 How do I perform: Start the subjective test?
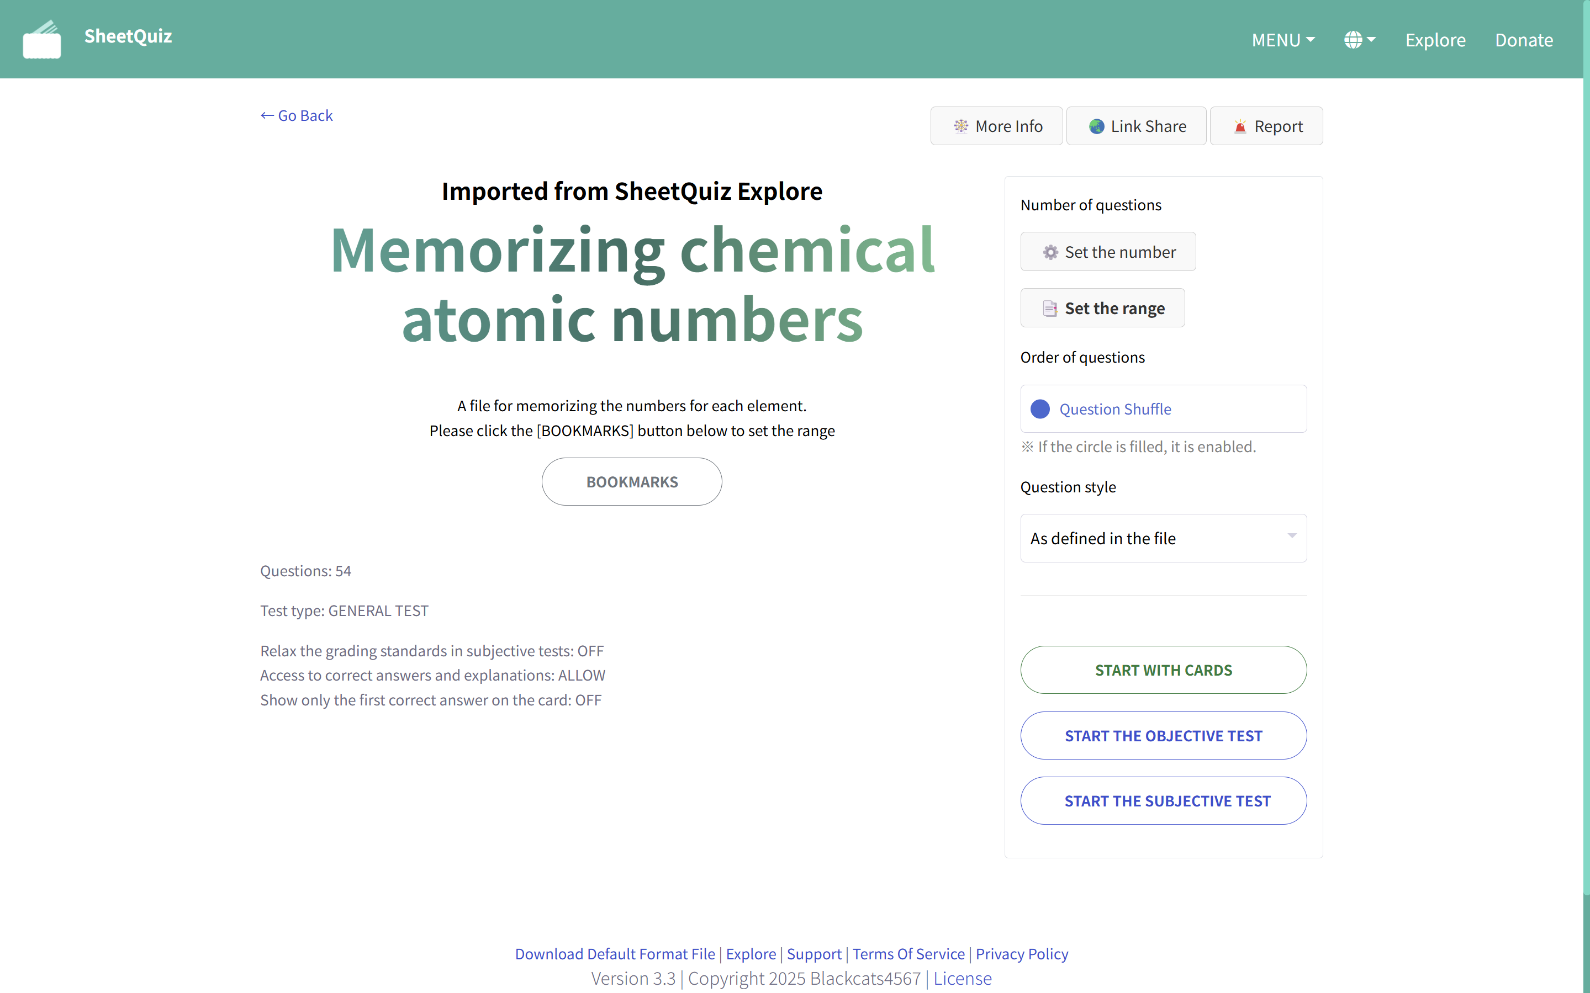(x=1163, y=800)
